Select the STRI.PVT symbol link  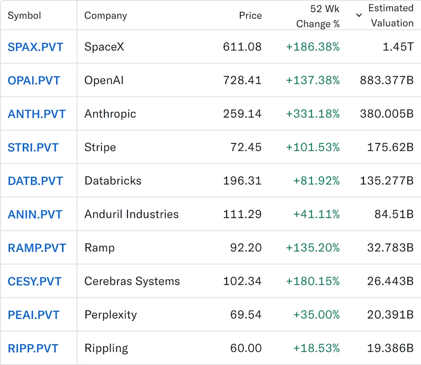pyautogui.click(x=33, y=147)
